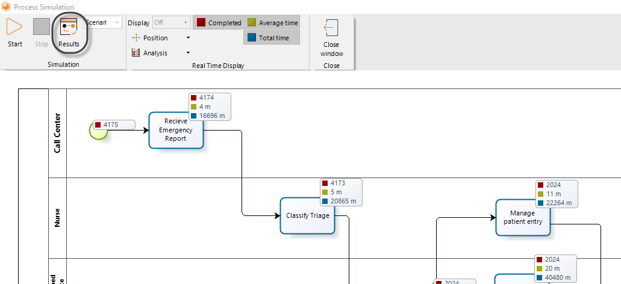Click the Call Center lane header

(x=57, y=134)
